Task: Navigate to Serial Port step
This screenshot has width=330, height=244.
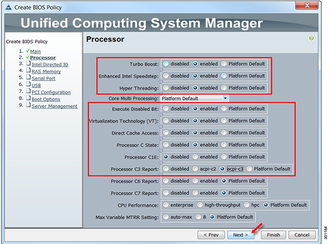Action: point(43,79)
